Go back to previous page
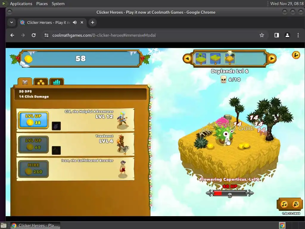Viewport: 305px width, 229px height. (x=12, y=35)
